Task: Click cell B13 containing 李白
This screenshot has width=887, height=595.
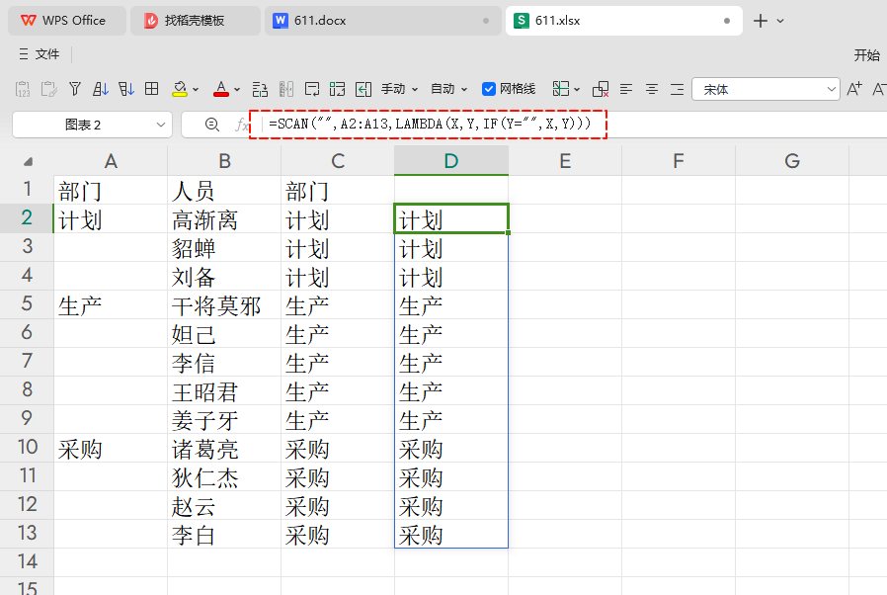Action: 224,535
